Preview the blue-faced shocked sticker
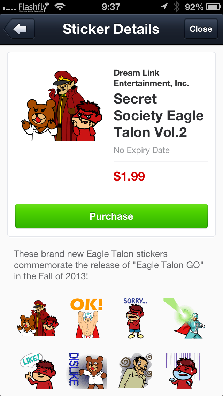This screenshot has width=223, height=396. point(184,371)
